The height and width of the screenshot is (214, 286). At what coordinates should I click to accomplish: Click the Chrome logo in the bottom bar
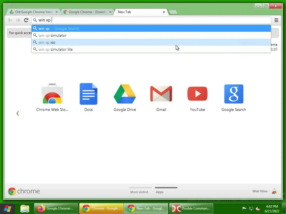click(24, 191)
